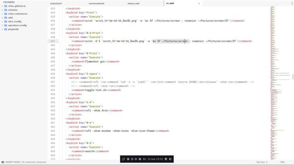The height and width of the screenshot is (165, 294).
Task: Switch to the environment tab
Action: pyautogui.click(x=96, y=3)
